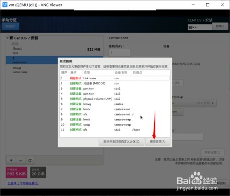230x196 pixels.
Task: Click the Help button at top right
Action: pos(220,26)
